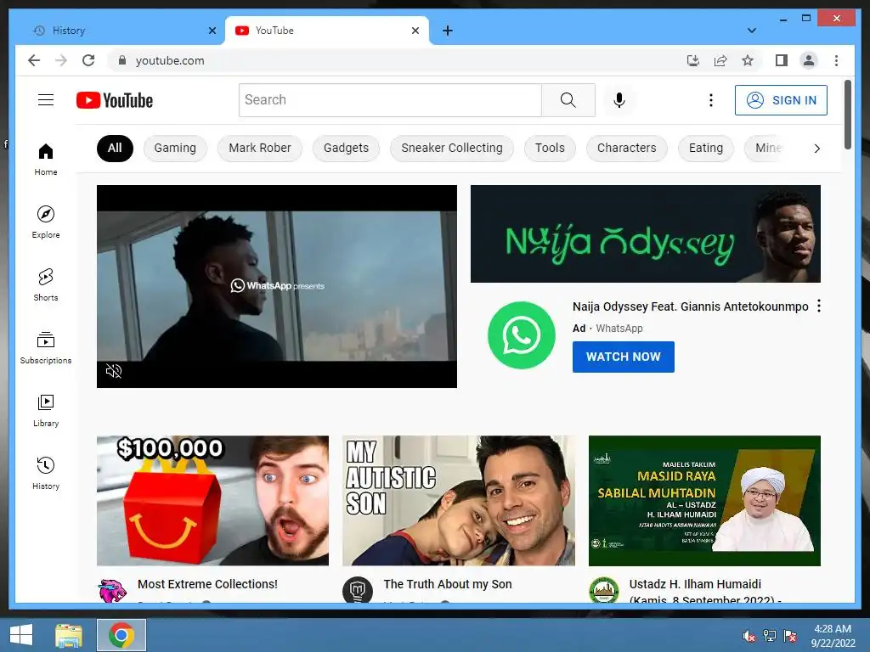Open the Masjid Raya Sabilal Muhtadin thumbnail
870x652 pixels.
pos(704,501)
